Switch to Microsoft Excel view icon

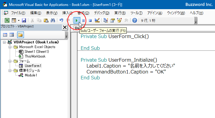click(7, 21)
